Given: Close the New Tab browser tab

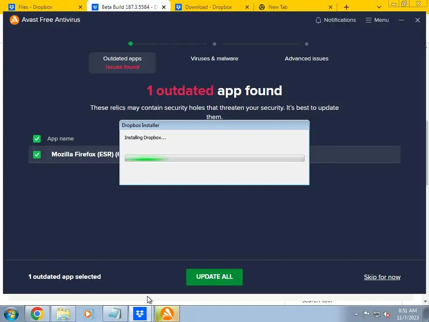Looking at the screenshot, I should 331,7.
